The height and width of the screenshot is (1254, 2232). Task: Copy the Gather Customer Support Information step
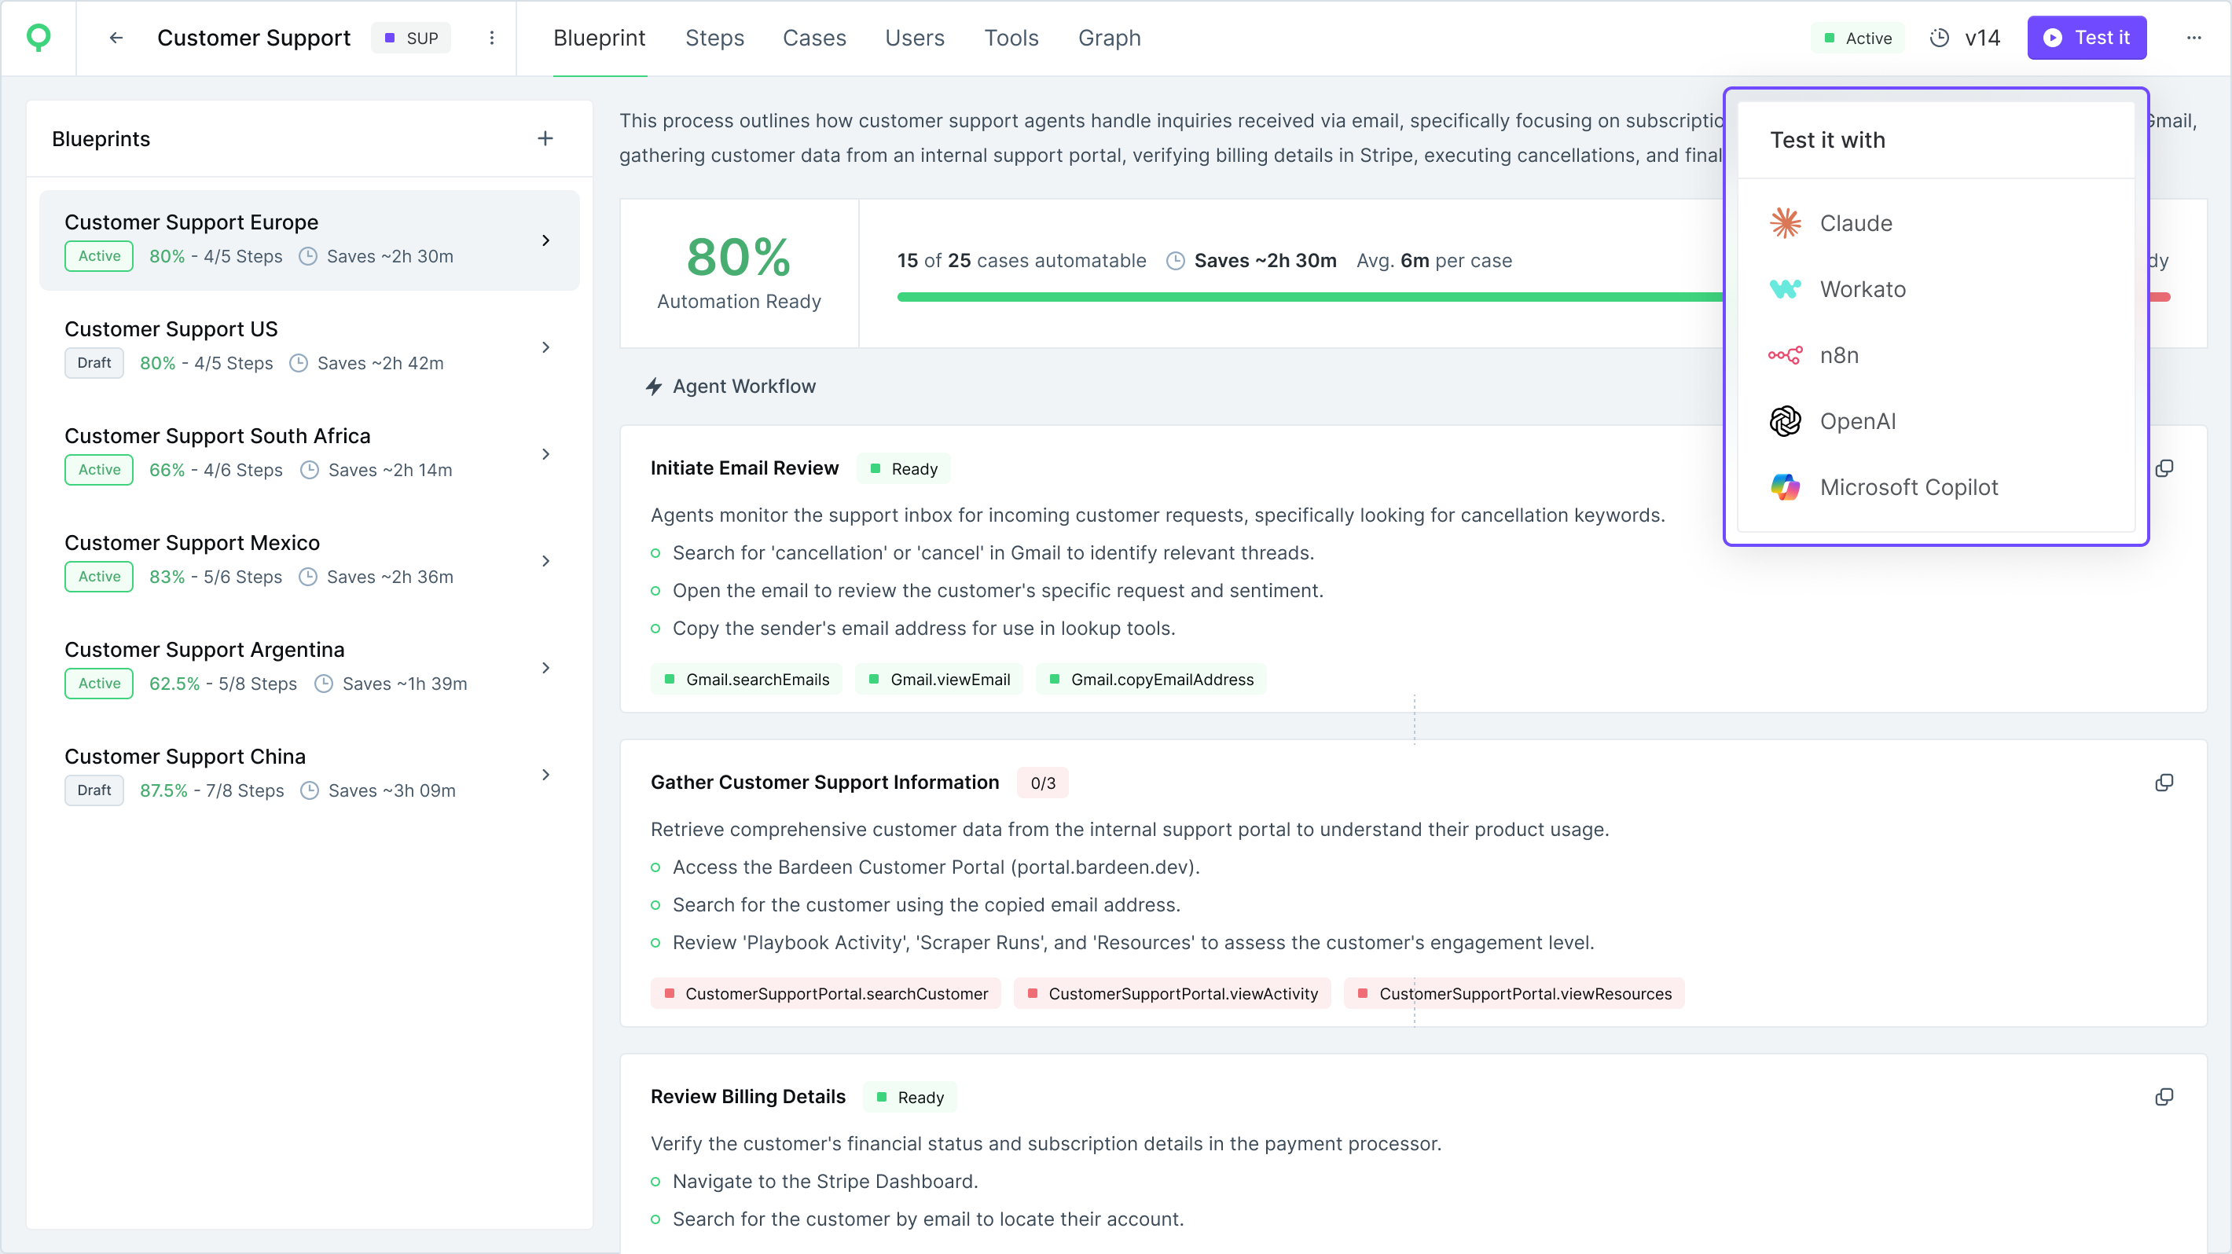tap(2164, 783)
